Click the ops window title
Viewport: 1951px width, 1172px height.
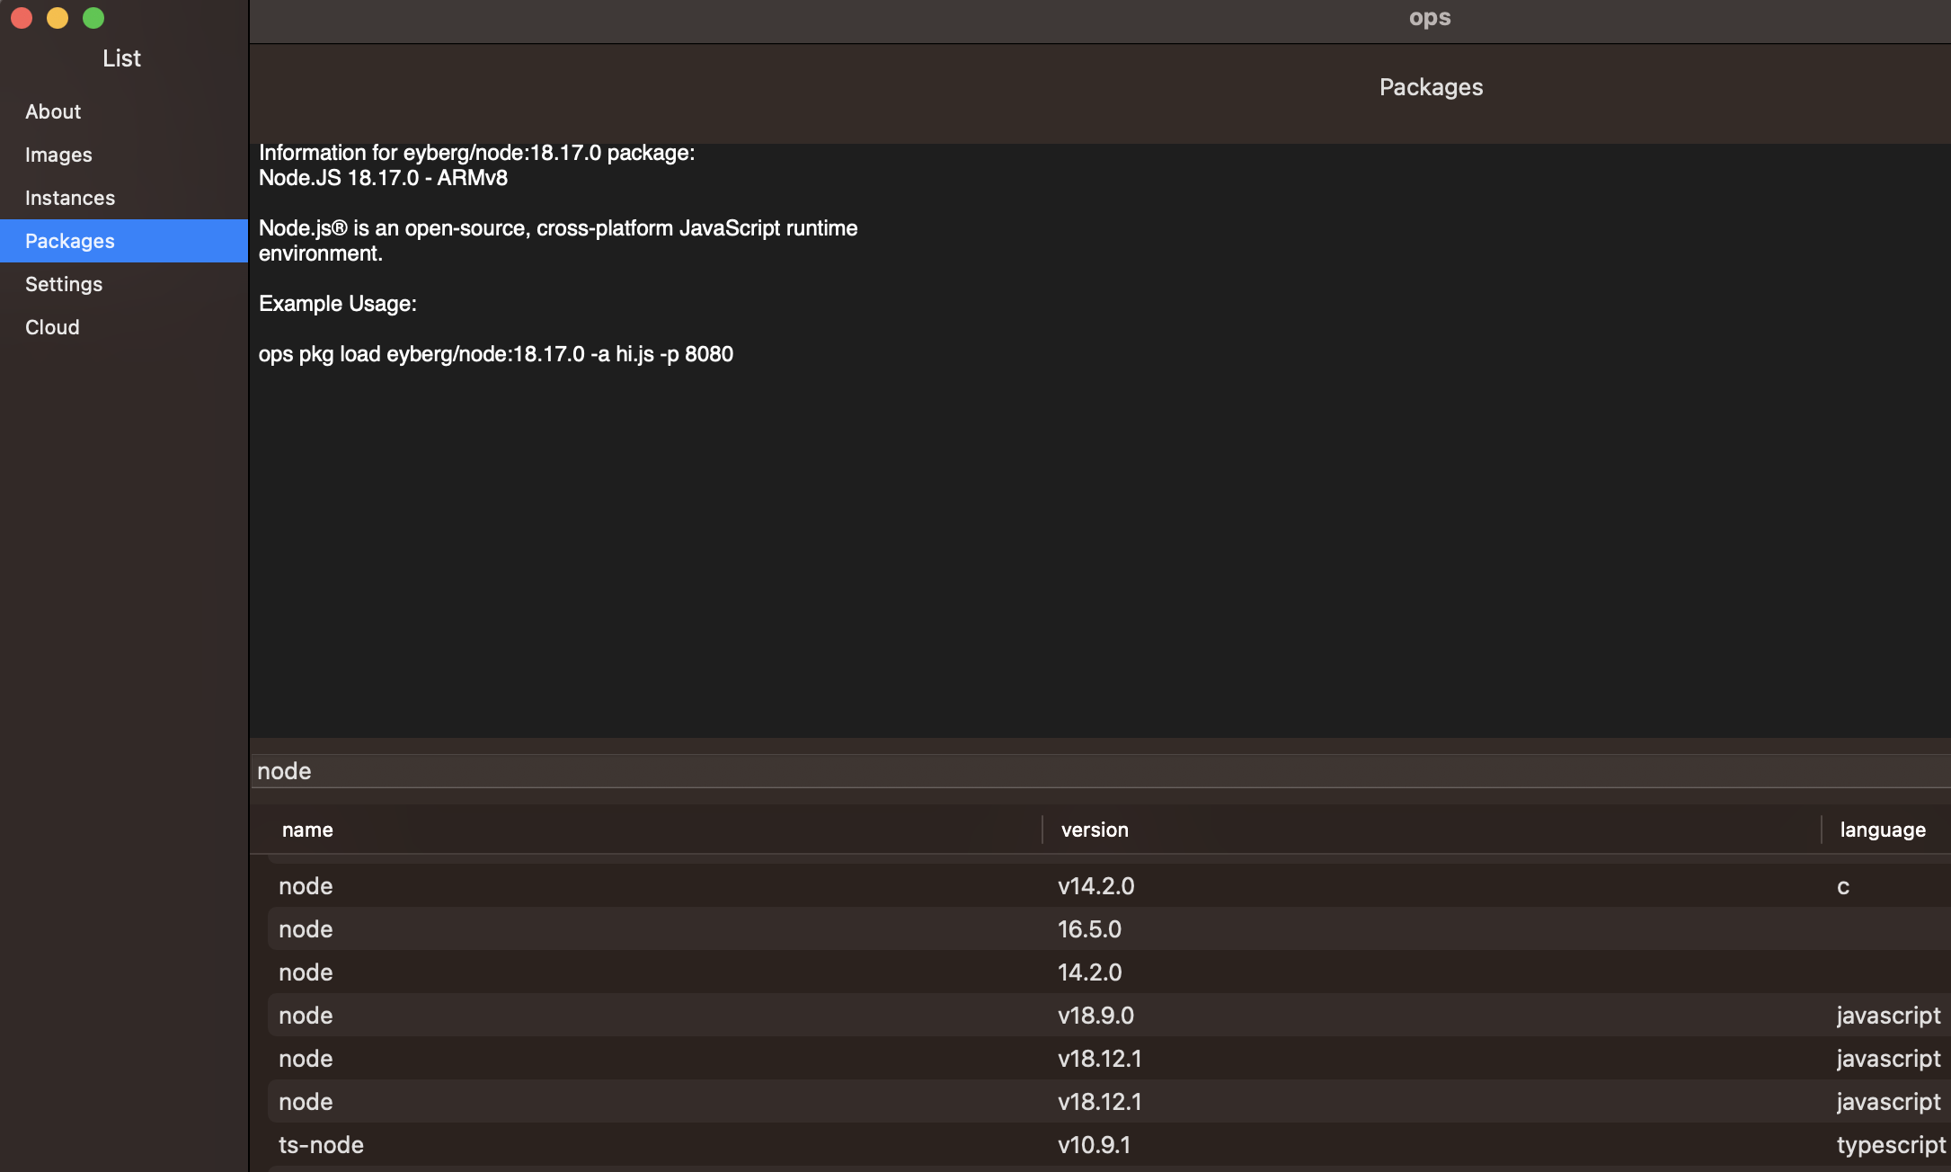coord(1430,18)
